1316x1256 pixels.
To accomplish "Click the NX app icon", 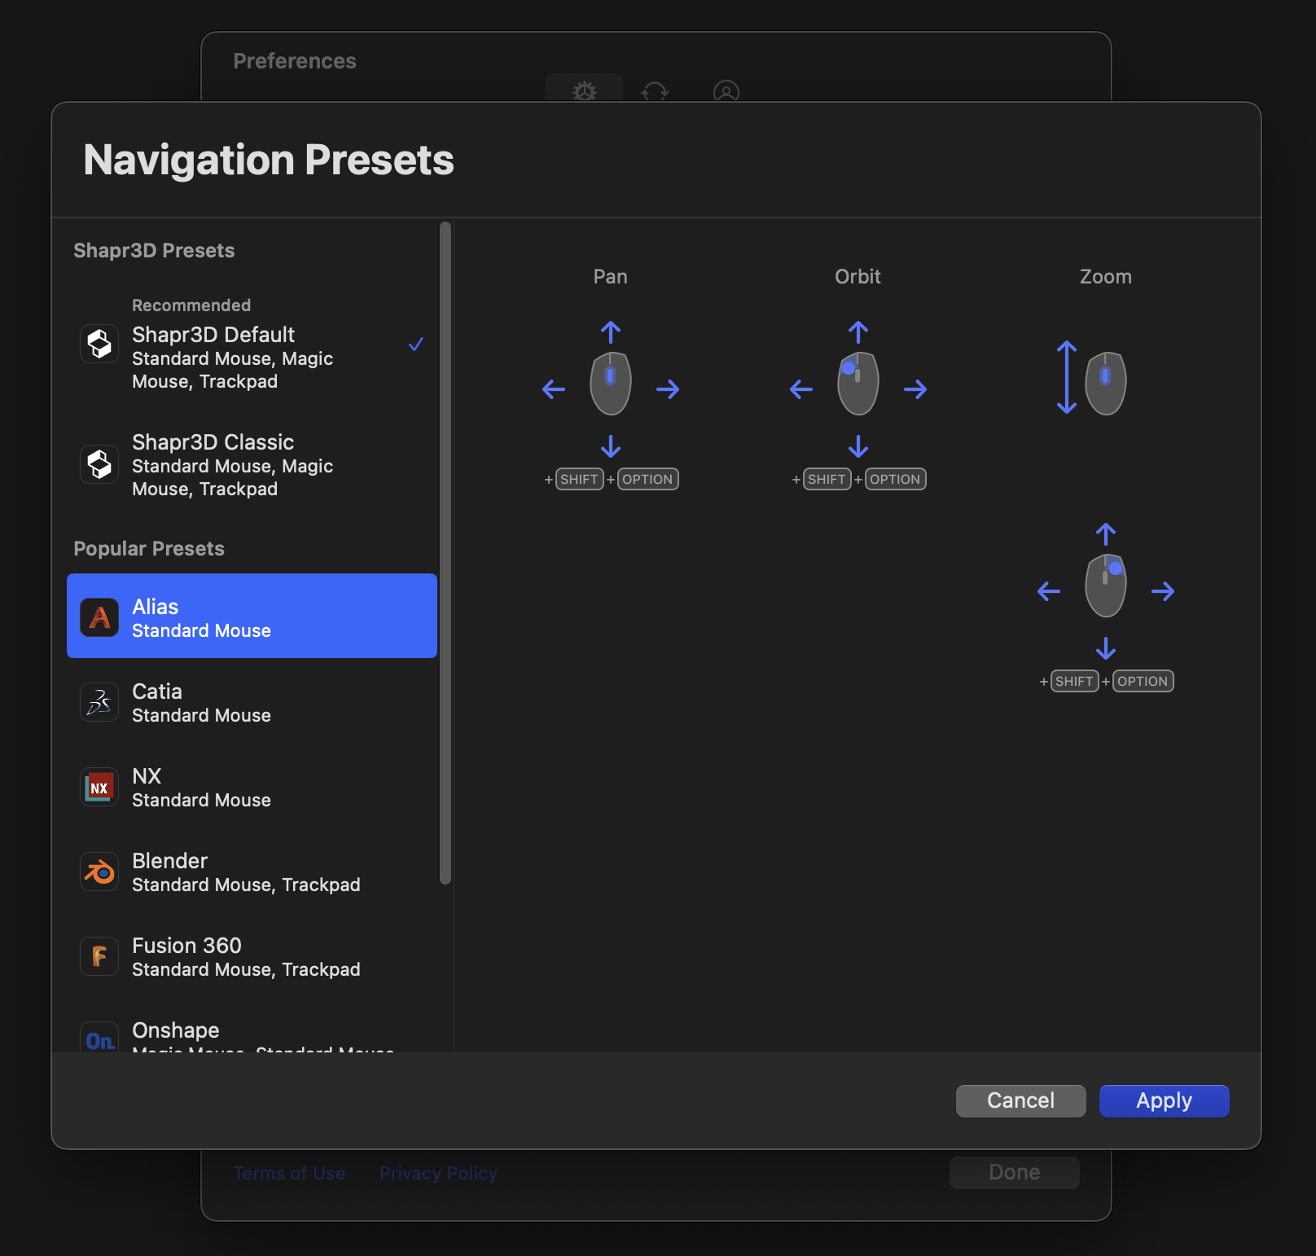I will [x=99, y=787].
